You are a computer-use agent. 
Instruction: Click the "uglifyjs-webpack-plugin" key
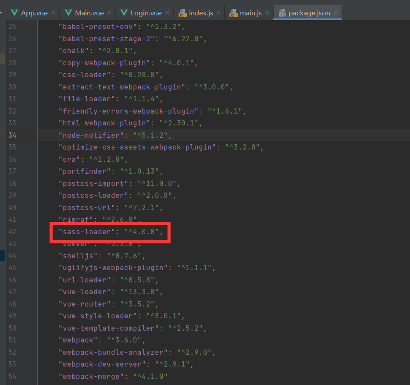tap(113, 268)
